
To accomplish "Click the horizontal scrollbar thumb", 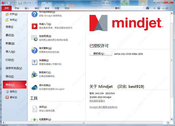I will [x=84, y=123].
